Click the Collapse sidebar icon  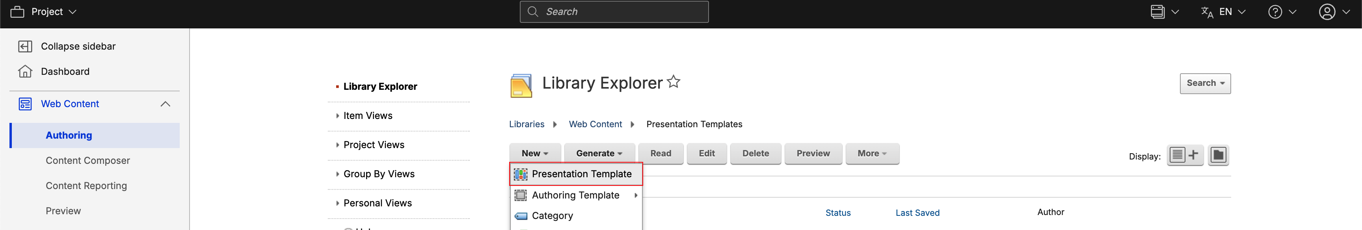coord(25,46)
